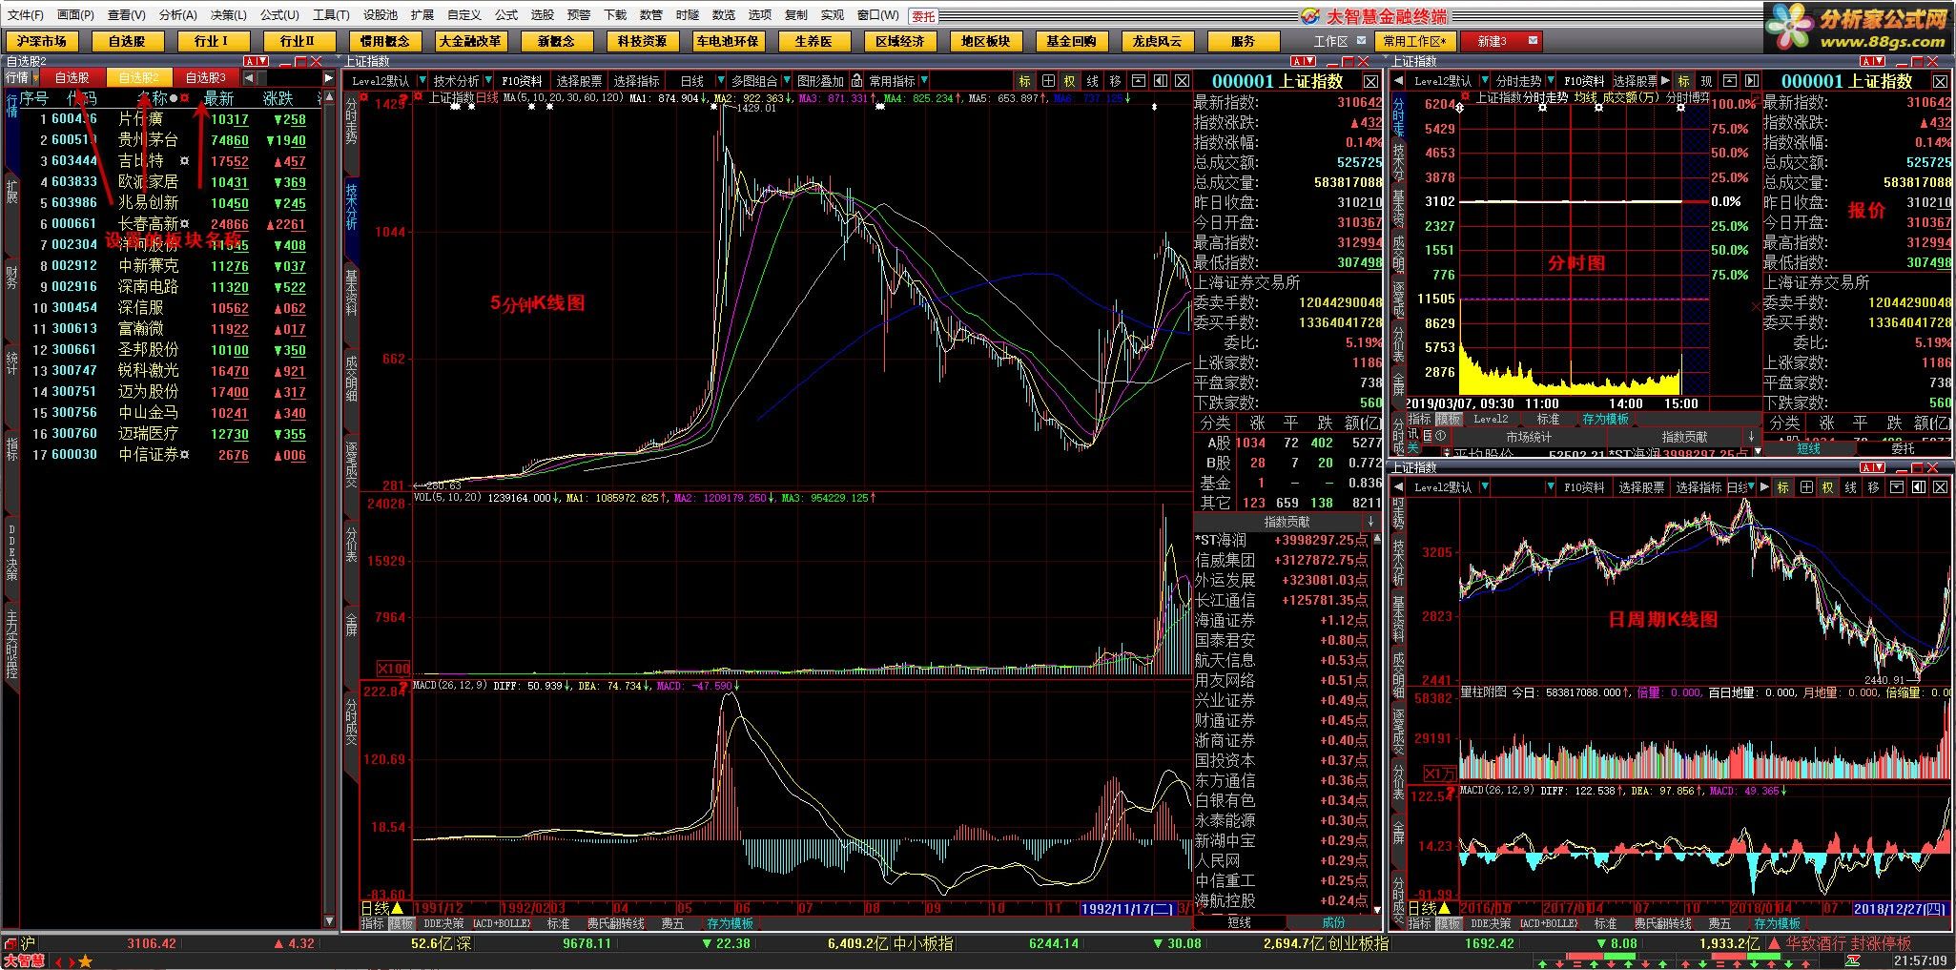Open the 分析(A) menu
The height and width of the screenshot is (970, 1956).
pos(177,15)
